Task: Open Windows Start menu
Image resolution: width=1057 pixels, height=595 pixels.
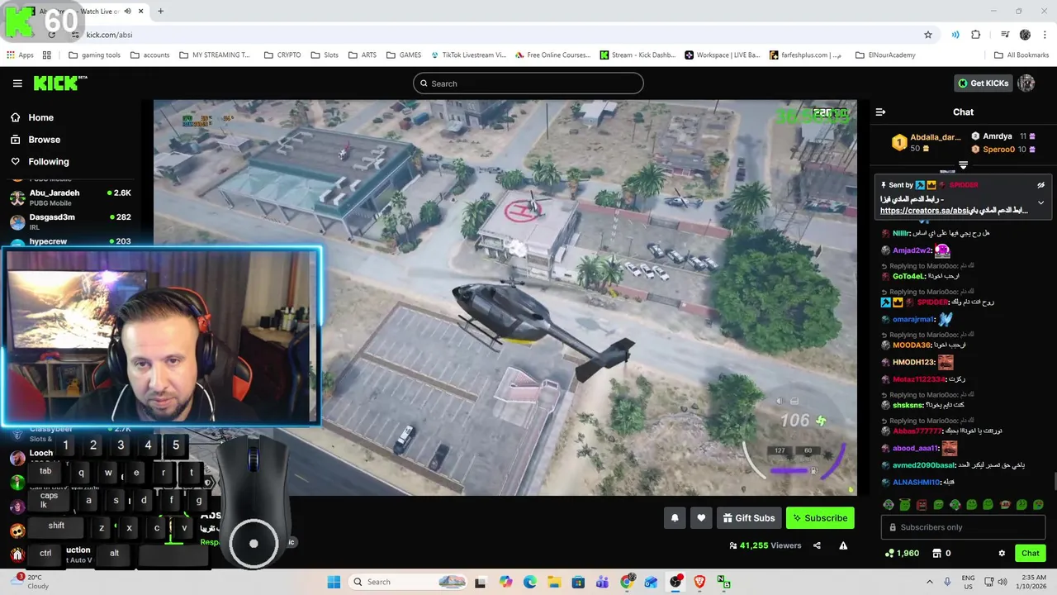Action: pyautogui.click(x=334, y=582)
